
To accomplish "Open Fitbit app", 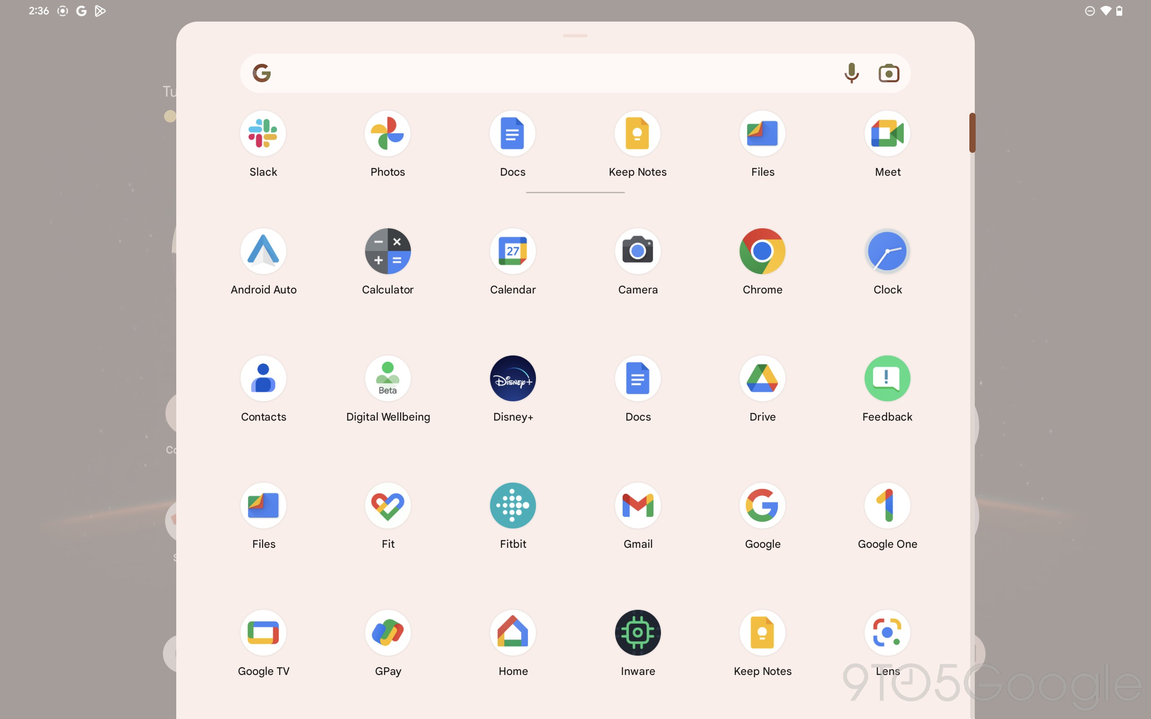I will (x=513, y=506).
